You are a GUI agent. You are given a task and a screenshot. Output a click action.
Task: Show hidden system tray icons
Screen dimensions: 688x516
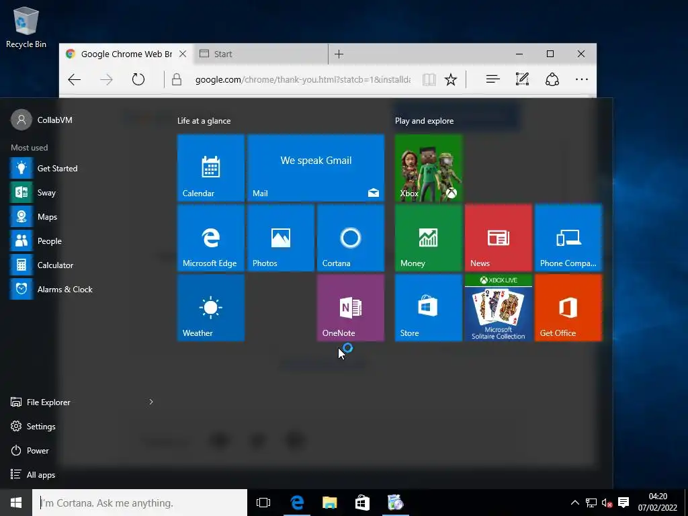pos(575,503)
